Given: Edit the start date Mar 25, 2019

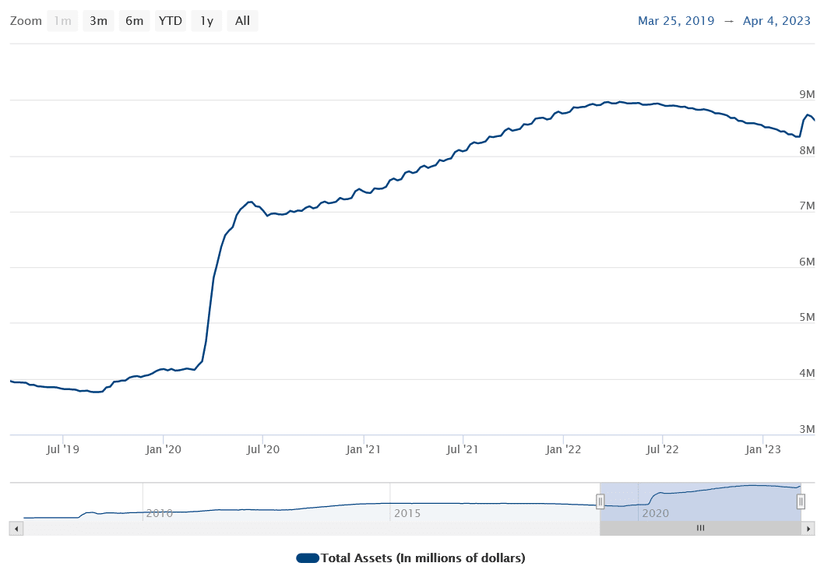Looking at the screenshot, I should click(x=676, y=21).
